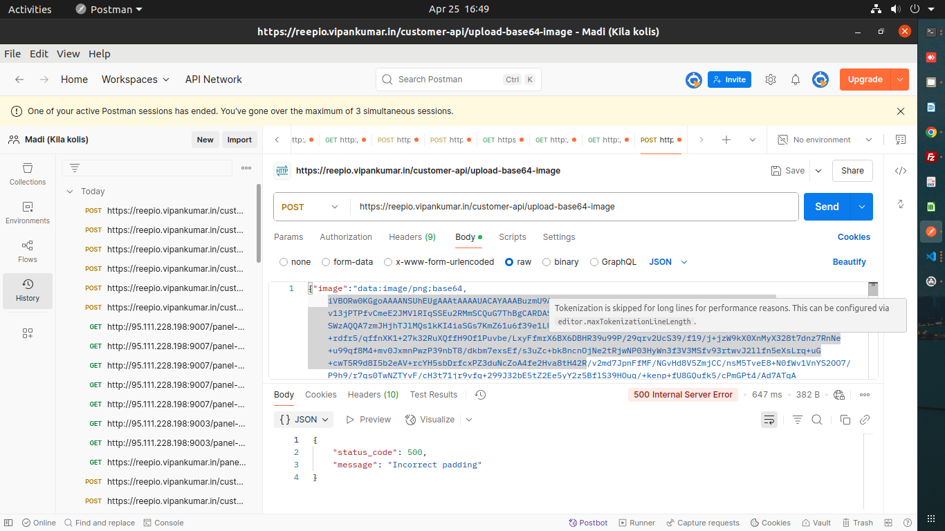Open the Flows sidebar panel
The height and width of the screenshot is (531, 945).
[28, 251]
